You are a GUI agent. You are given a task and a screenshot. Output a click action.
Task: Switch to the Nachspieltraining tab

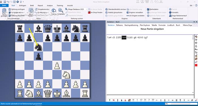click(131, 25)
